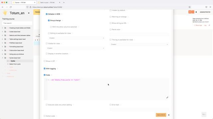Open a new browser tab
Image resolution: width=213 pixels, height=119 pixels.
point(64,2)
